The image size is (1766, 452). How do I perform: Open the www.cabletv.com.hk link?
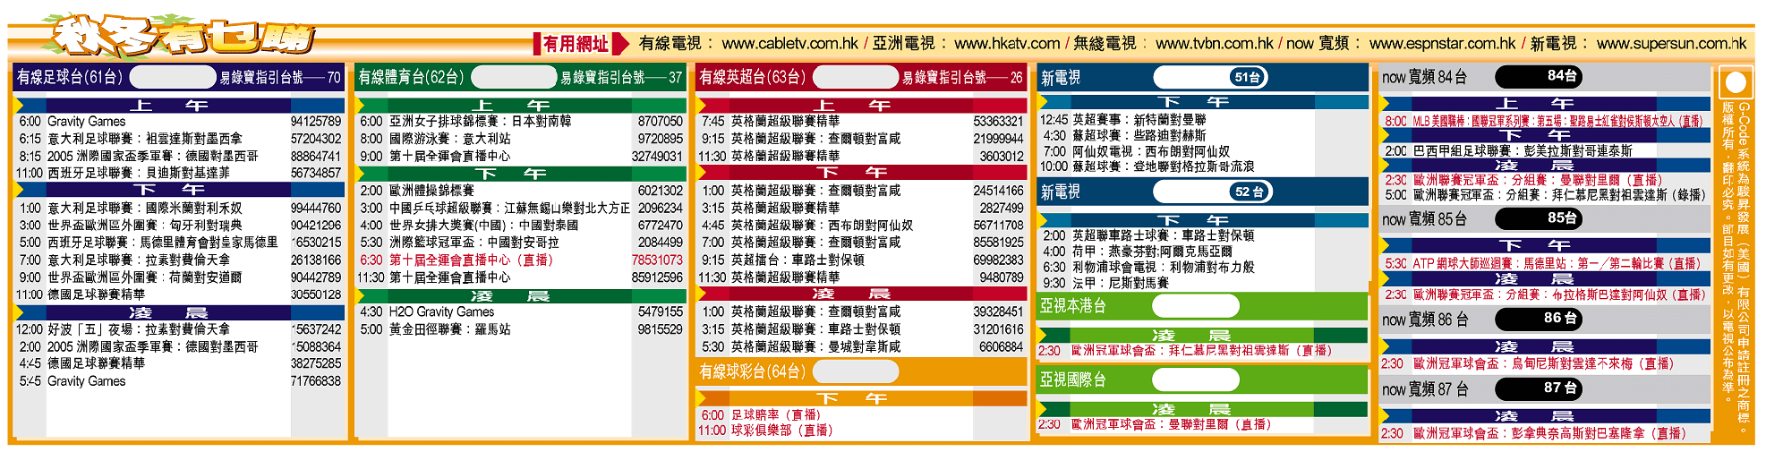789,43
